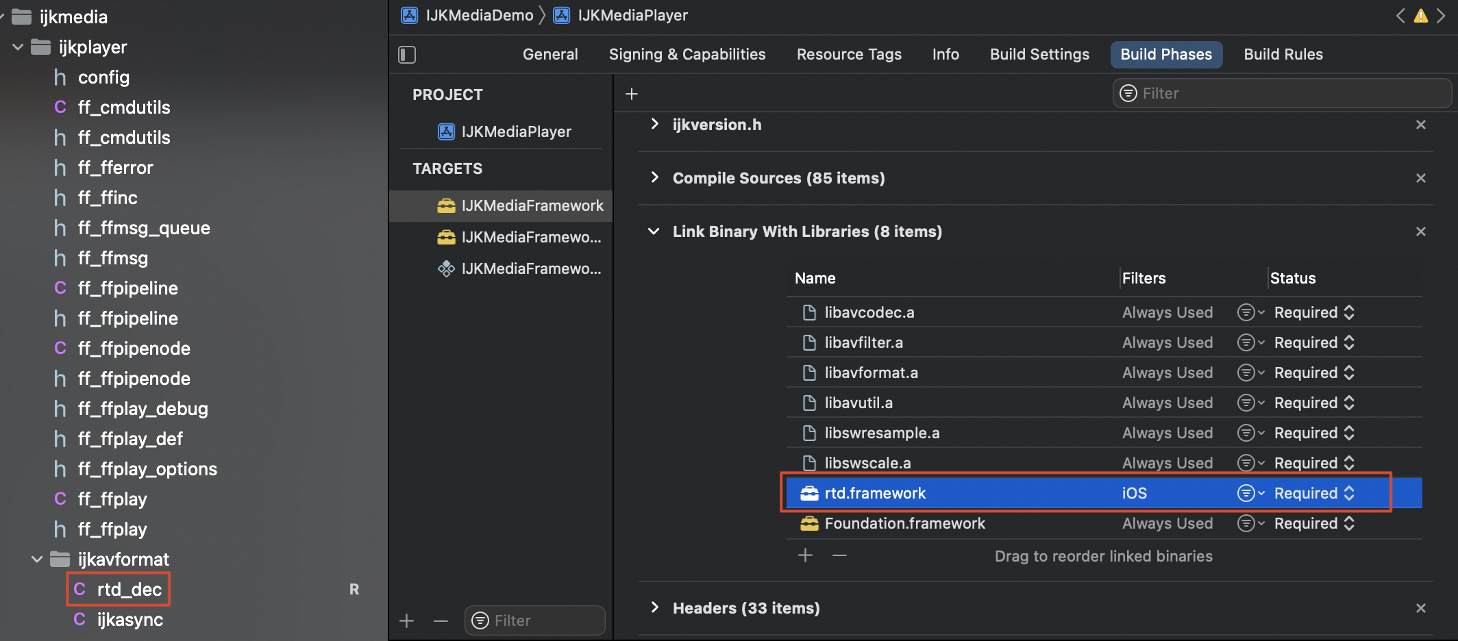Collapse the ijkplayer folder in navigator
This screenshot has height=641, width=1458.
click(18, 47)
